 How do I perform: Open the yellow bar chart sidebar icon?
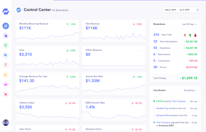(x=6, y=75)
